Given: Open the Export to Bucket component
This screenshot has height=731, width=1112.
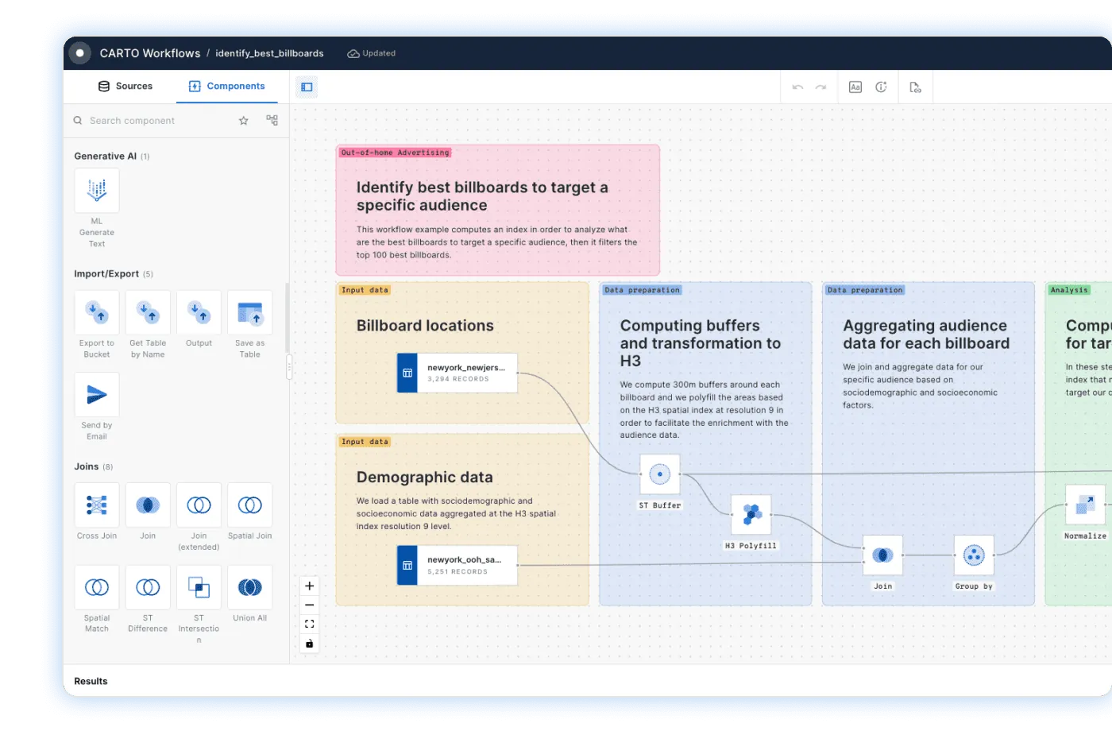Looking at the screenshot, I should coord(96,313).
